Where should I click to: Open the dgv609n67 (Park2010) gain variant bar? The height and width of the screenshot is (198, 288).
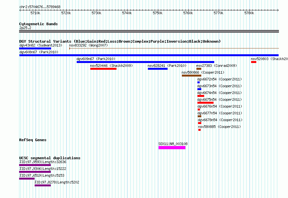(146, 62)
